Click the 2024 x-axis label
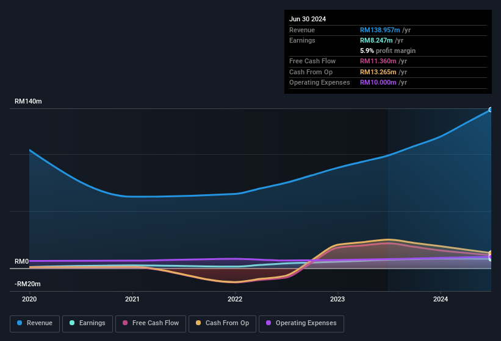 point(441,299)
